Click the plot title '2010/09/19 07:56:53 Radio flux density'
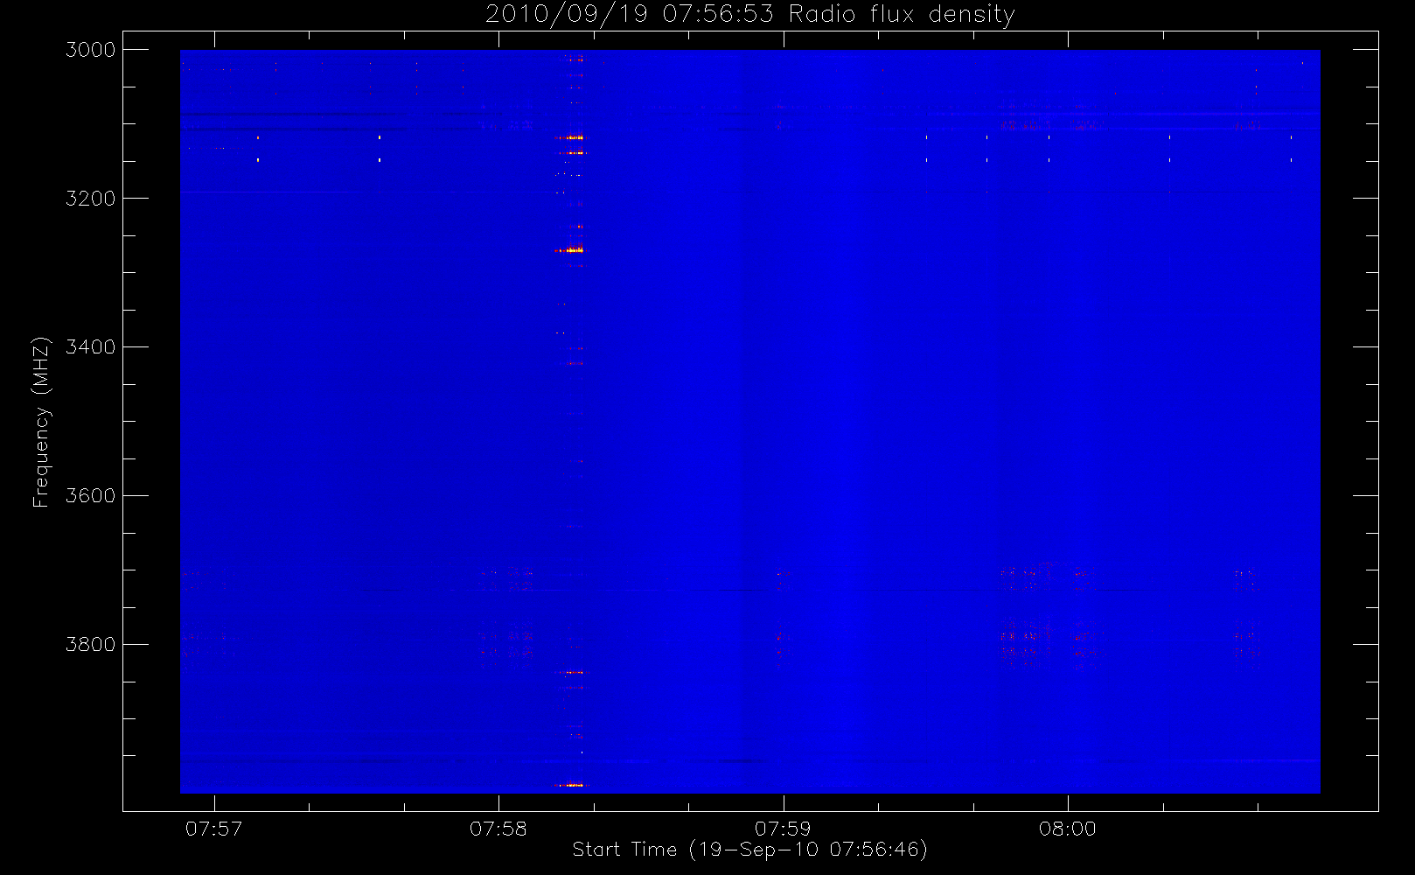 pos(750,15)
